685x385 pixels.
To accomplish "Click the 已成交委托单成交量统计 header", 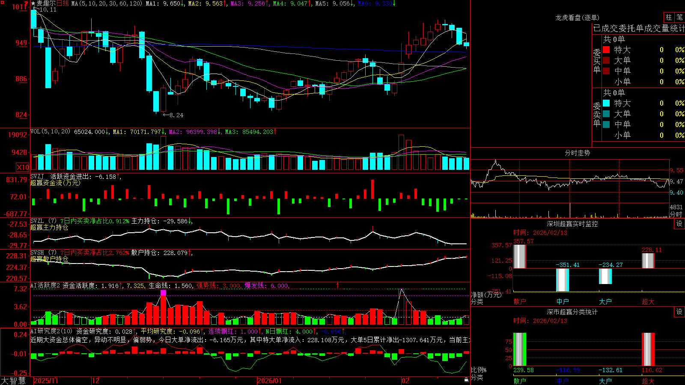I will (x=639, y=28).
